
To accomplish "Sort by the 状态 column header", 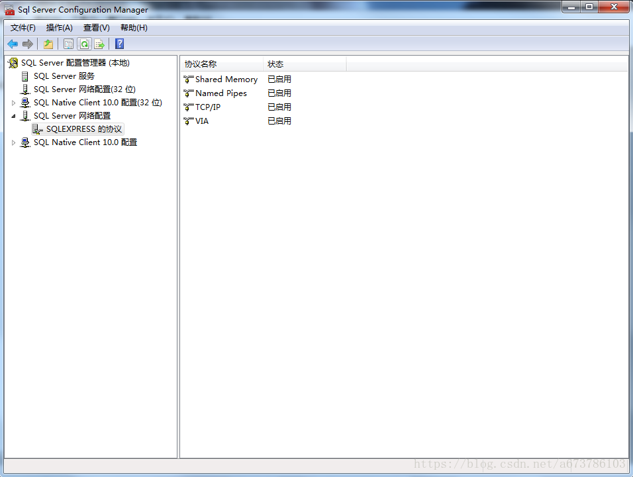I will coord(305,64).
